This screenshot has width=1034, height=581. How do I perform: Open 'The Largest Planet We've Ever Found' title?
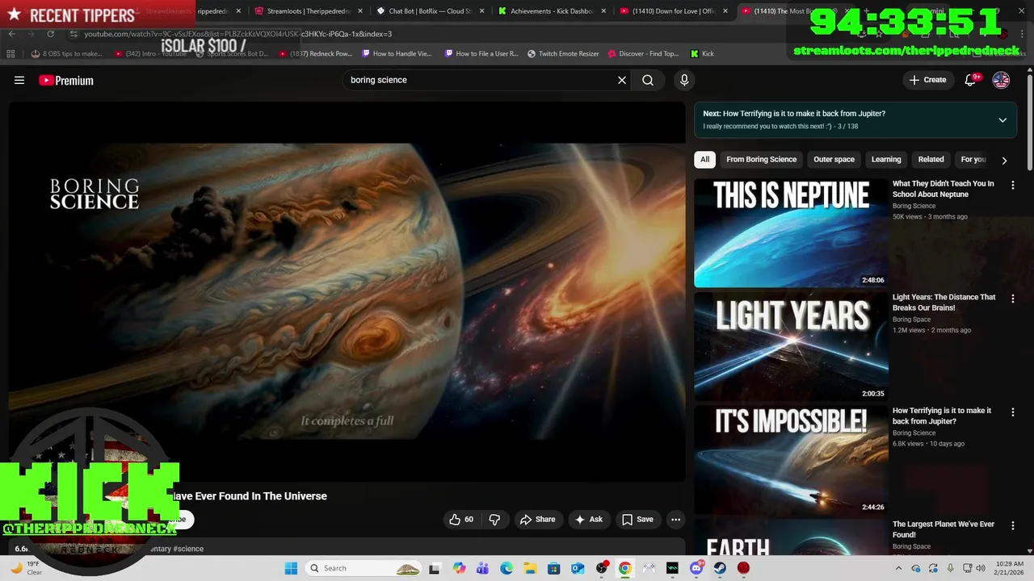tap(944, 529)
